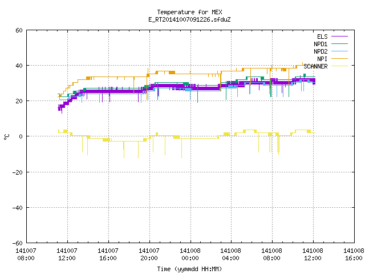The width and height of the screenshot is (365, 274).
Task: Click the ELS legend label
Action: click(322, 37)
